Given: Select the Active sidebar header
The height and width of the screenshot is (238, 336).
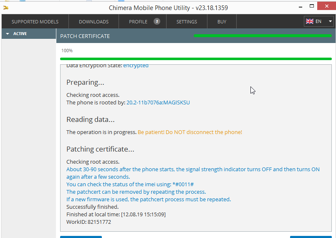Looking at the screenshot, I should tap(29, 34).
